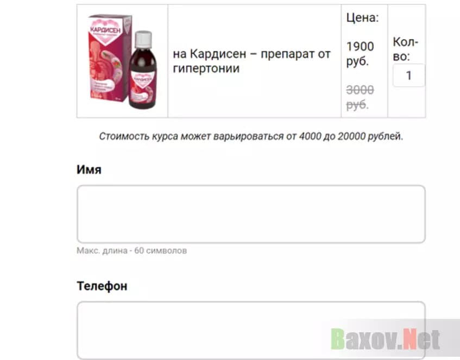Click the crossed-out 3000 руб. price
The height and width of the screenshot is (360, 460).
(x=360, y=97)
